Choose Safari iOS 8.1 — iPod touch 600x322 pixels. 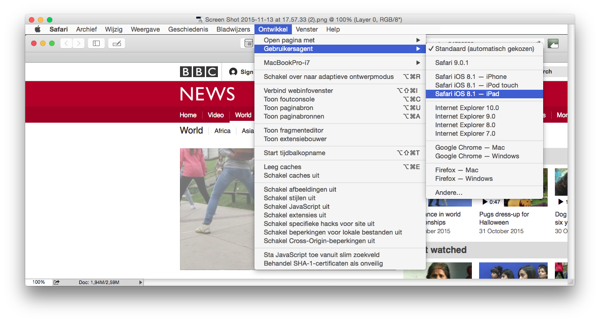pos(485,85)
